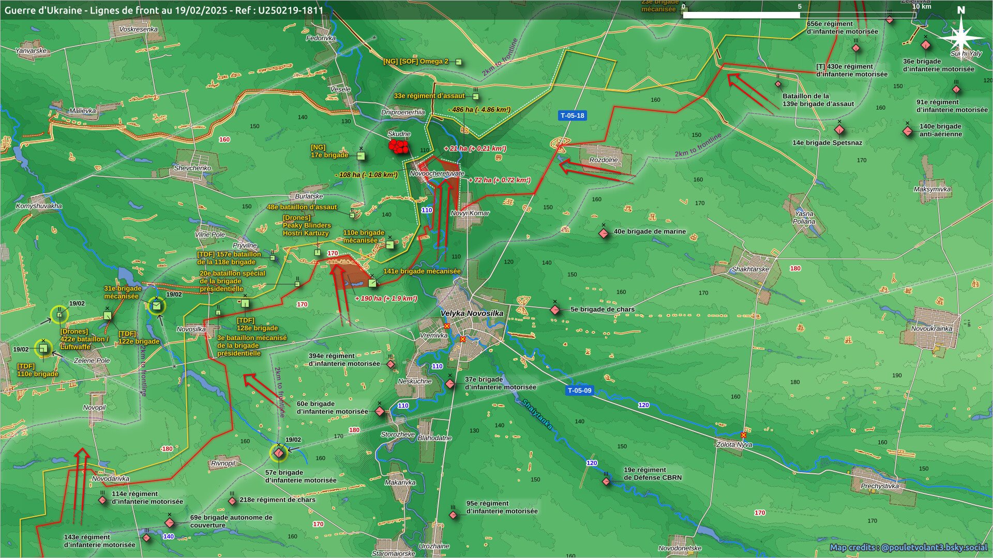Select the Novyi Komar village label
Screen dimensions: 993x558
click(x=470, y=213)
